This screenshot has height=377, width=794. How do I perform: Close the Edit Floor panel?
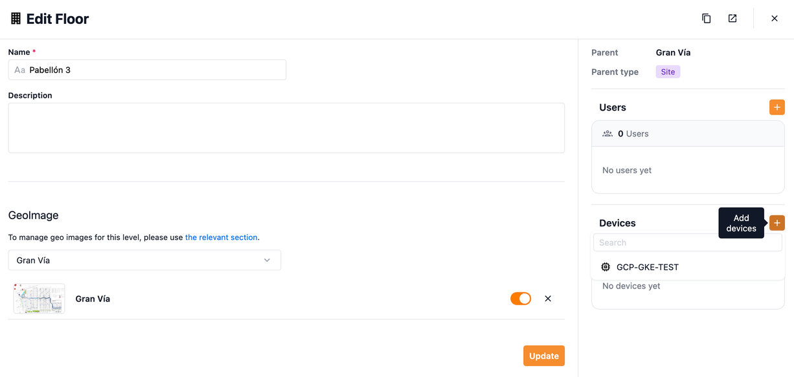click(775, 19)
